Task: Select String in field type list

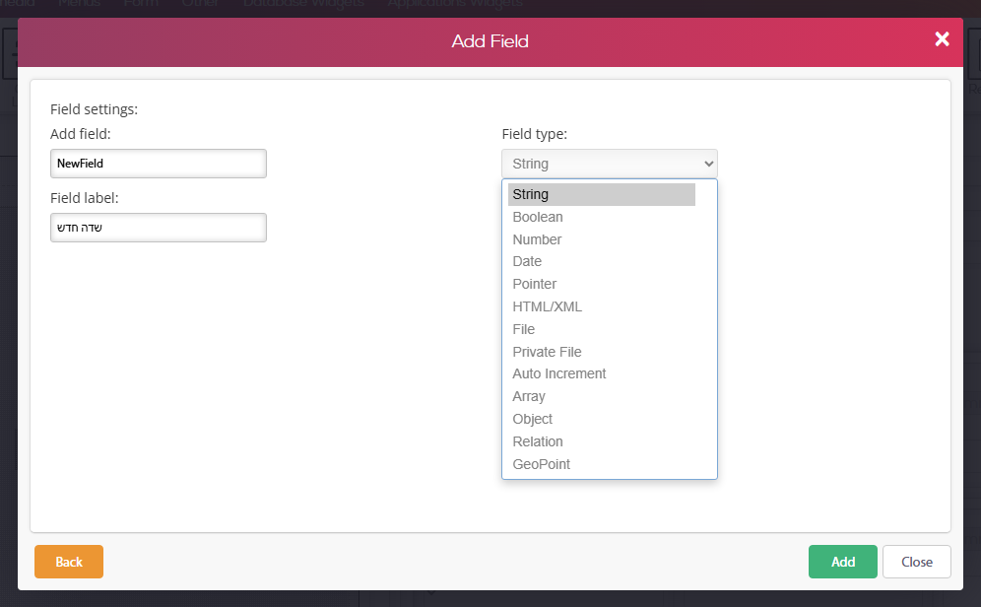Action: click(x=601, y=195)
